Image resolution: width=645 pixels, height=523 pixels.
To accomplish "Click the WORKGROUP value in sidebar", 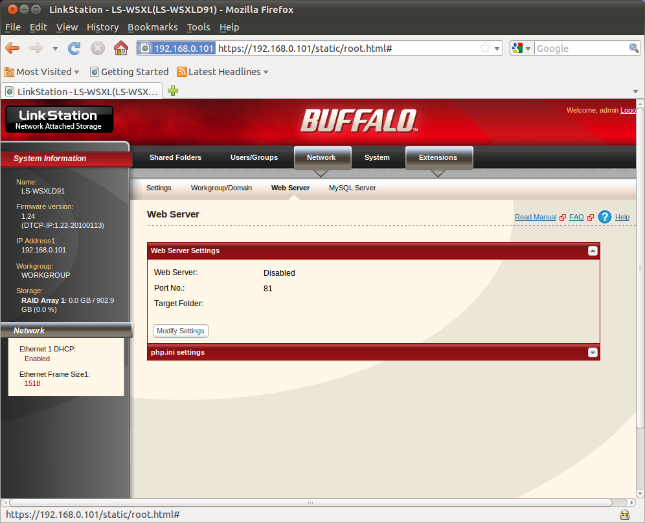I will point(46,275).
